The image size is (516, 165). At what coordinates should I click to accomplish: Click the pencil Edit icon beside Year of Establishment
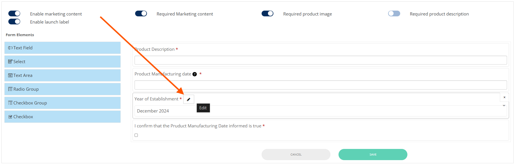click(x=189, y=99)
